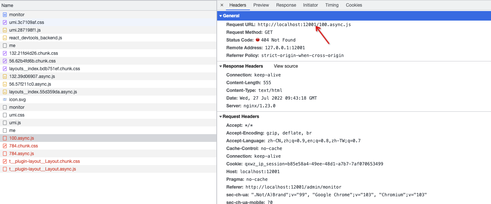Open the Cookies tab
Image resolution: width=491 pixels, height=204 pixels.
pos(354,5)
